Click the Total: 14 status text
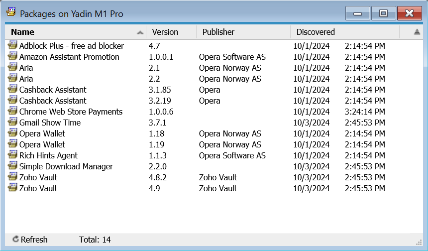 [95, 240]
